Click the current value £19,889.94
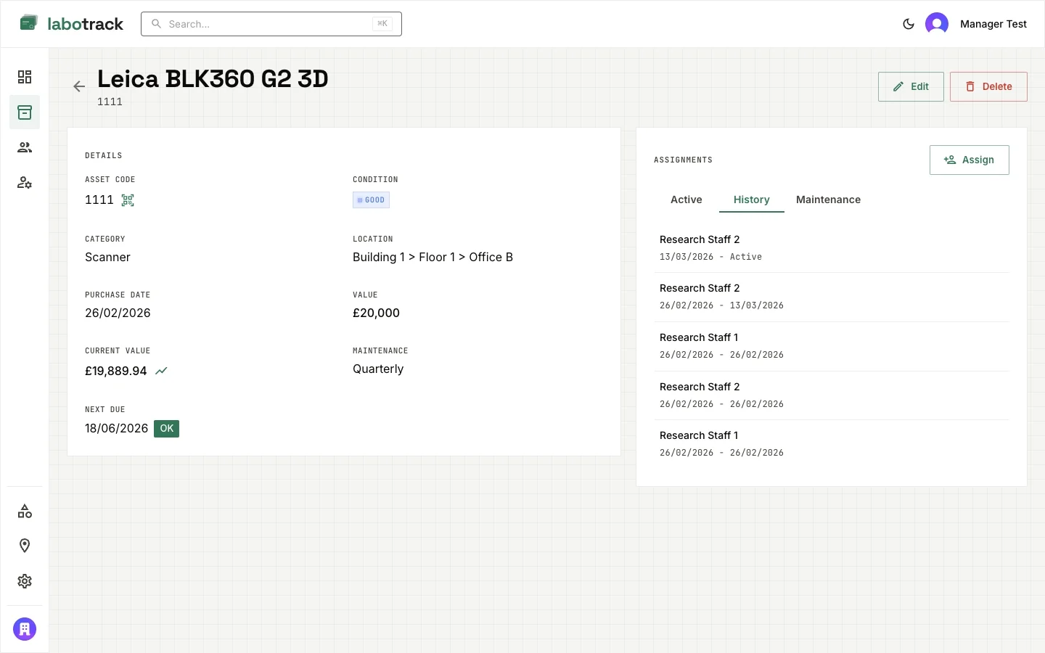1045x653 pixels. pos(116,371)
